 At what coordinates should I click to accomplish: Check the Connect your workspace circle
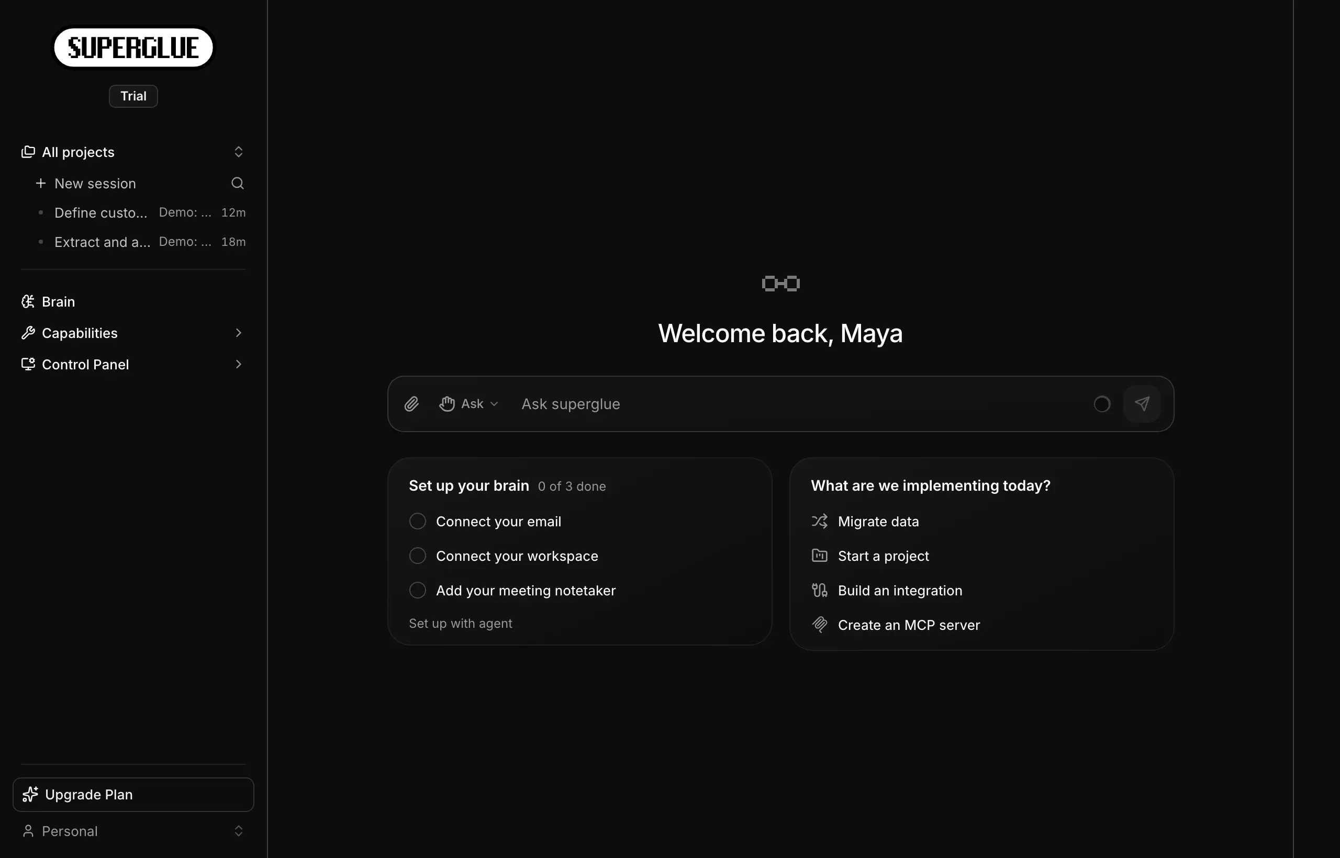click(x=418, y=556)
